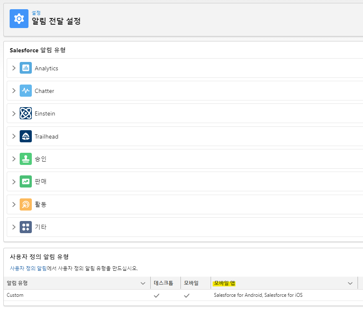363x311 pixels.
Task: Click the Chatter pulse icon
Action: tap(26, 90)
